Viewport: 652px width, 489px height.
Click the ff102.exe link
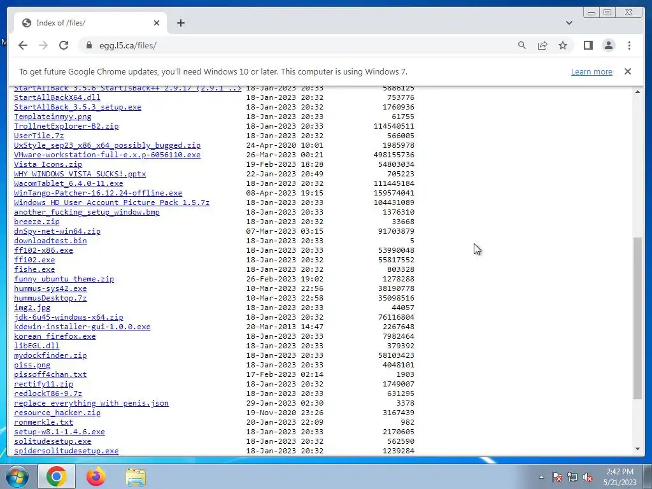[34, 260]
